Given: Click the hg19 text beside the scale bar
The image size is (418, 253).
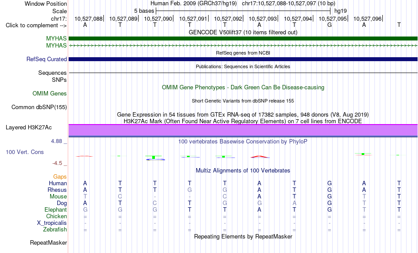Looking at the screenshot, I should 341,11.
